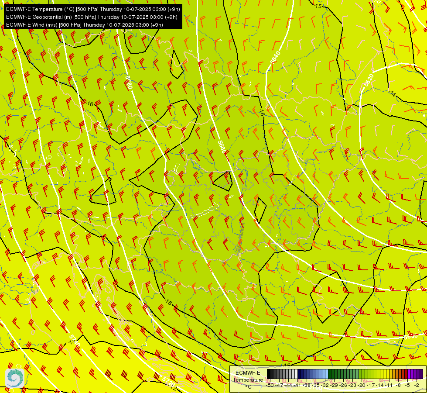Click the -8 value on temperature legend
This screenshot has height=393, width=427.
point(398,386)
